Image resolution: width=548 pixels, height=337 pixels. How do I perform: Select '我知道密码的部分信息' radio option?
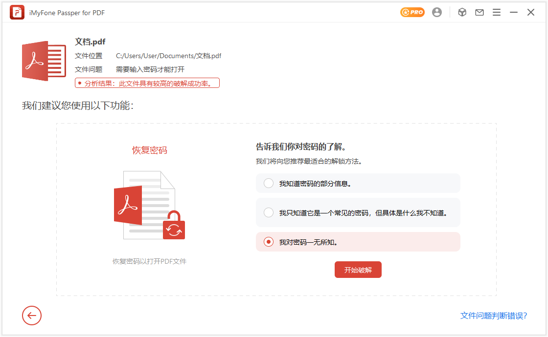[x=358, y=184]
